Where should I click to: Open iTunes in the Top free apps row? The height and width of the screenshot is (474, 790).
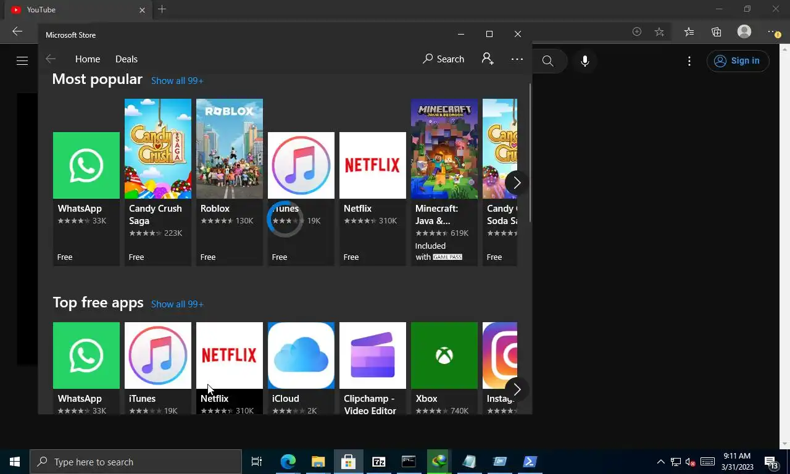(158, 368)
